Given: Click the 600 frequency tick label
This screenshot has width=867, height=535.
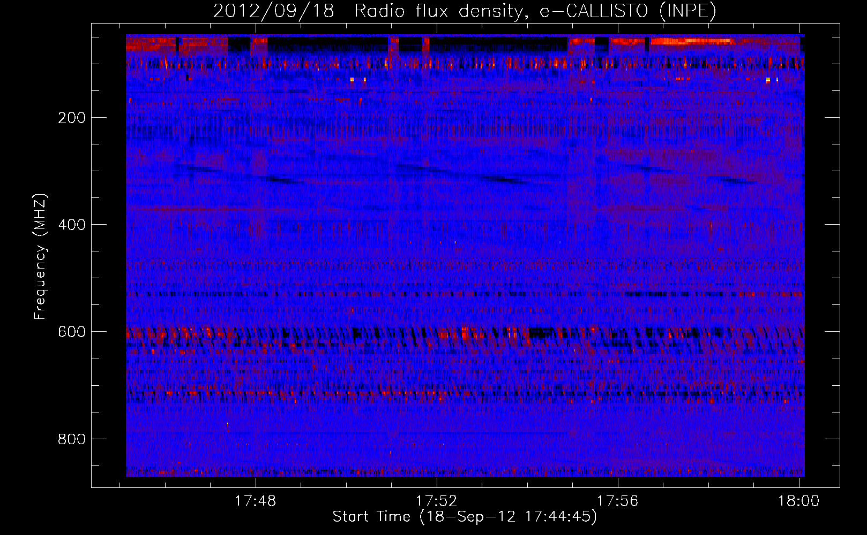Looking at the screenshot, I should click(72, 332).
